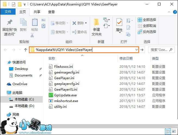Screen dimensions: 178x135
Task: Click the Go to arrow button
Action: [x=142, y=50]
